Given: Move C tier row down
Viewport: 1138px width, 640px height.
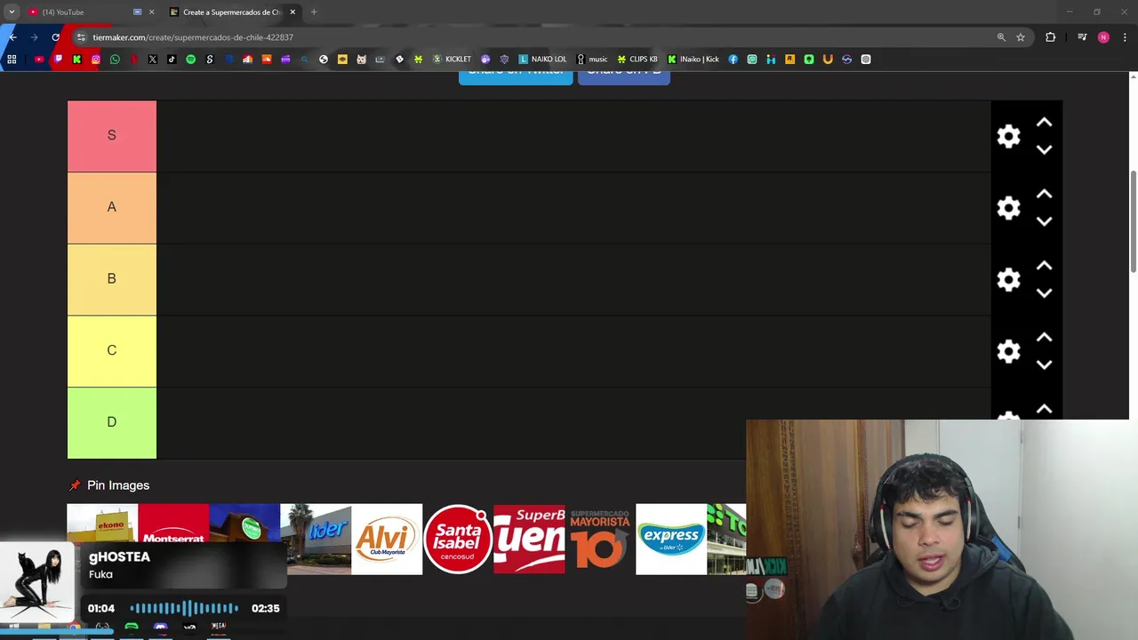Looking at the screenshot, I should coord(1045,364).
